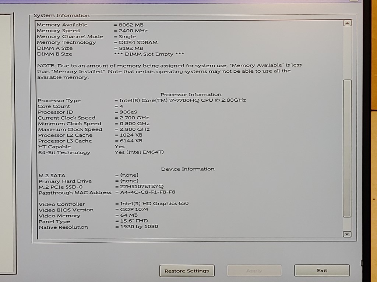
Task: Click the Video Controller label
Action: [62, 204]
